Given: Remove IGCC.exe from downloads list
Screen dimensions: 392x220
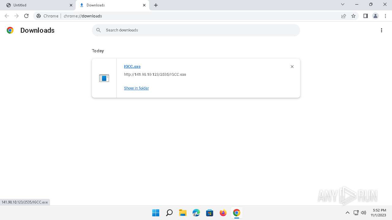Looking at the screenshot, I should point(292,67).
